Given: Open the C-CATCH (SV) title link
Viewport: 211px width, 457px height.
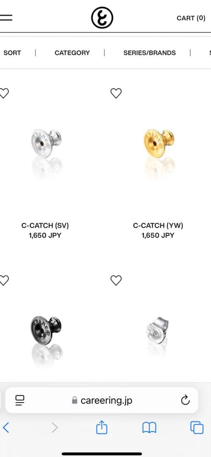Looking at the screenshot, I should click(x=45, y=226).
